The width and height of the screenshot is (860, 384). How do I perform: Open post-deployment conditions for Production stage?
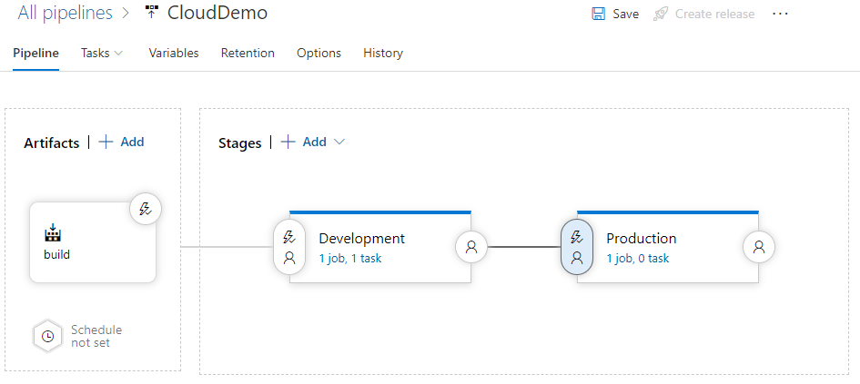point(759,246)
